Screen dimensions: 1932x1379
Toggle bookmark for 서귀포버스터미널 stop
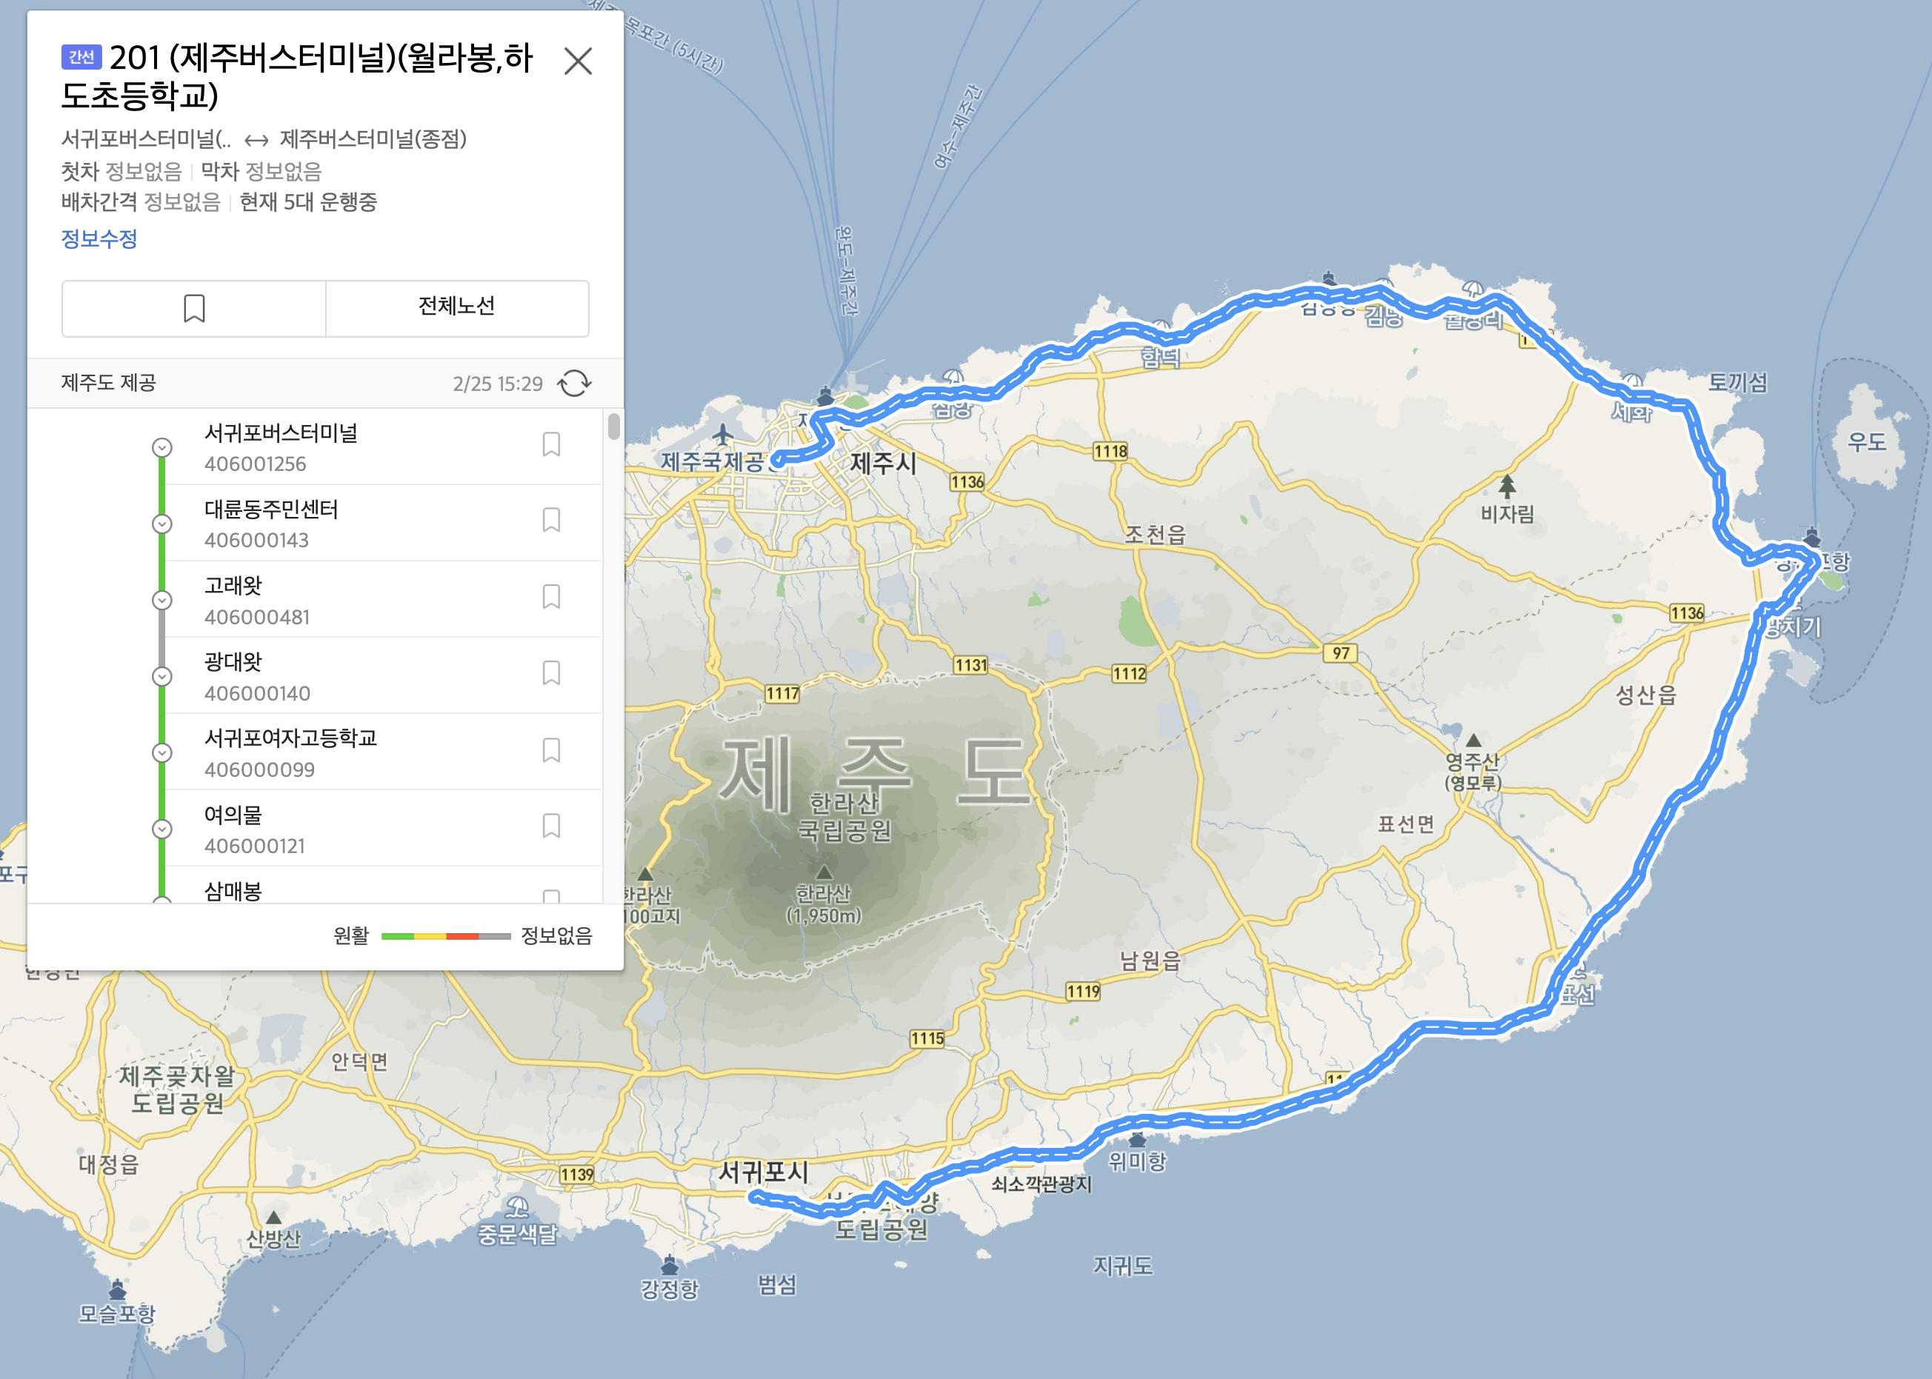click(551, 444)
